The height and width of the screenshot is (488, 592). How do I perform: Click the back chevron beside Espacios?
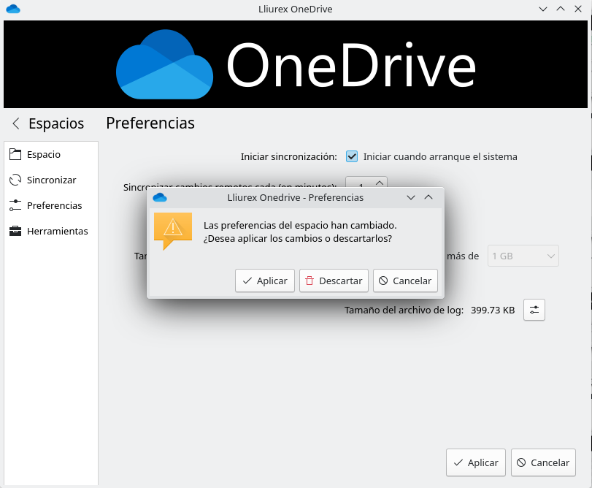(16, 123)
